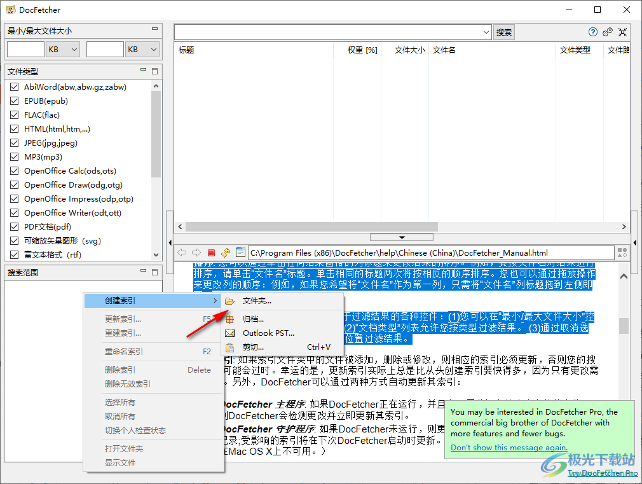This screenshot has width=642, height=484.
Task: Minimize the search scope panel
Action: (143, 270)
